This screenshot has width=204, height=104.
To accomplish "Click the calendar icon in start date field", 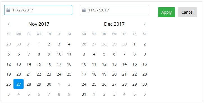I will click(8, 10).
